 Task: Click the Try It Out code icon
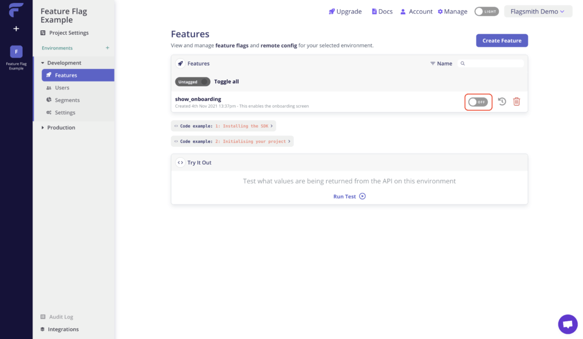[x=180, y=162]
